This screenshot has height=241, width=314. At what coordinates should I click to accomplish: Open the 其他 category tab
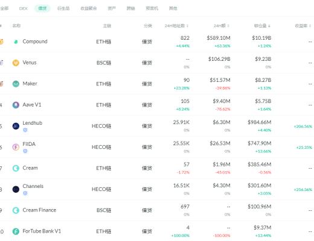173,8
